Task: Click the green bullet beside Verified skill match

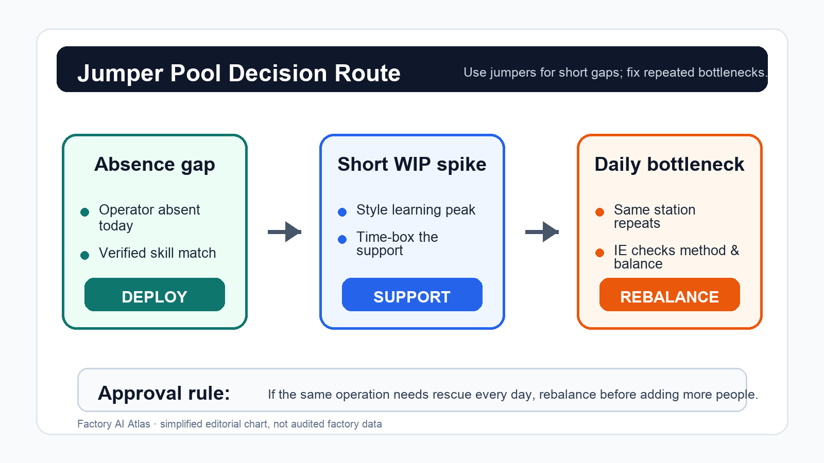Action: 85,255
